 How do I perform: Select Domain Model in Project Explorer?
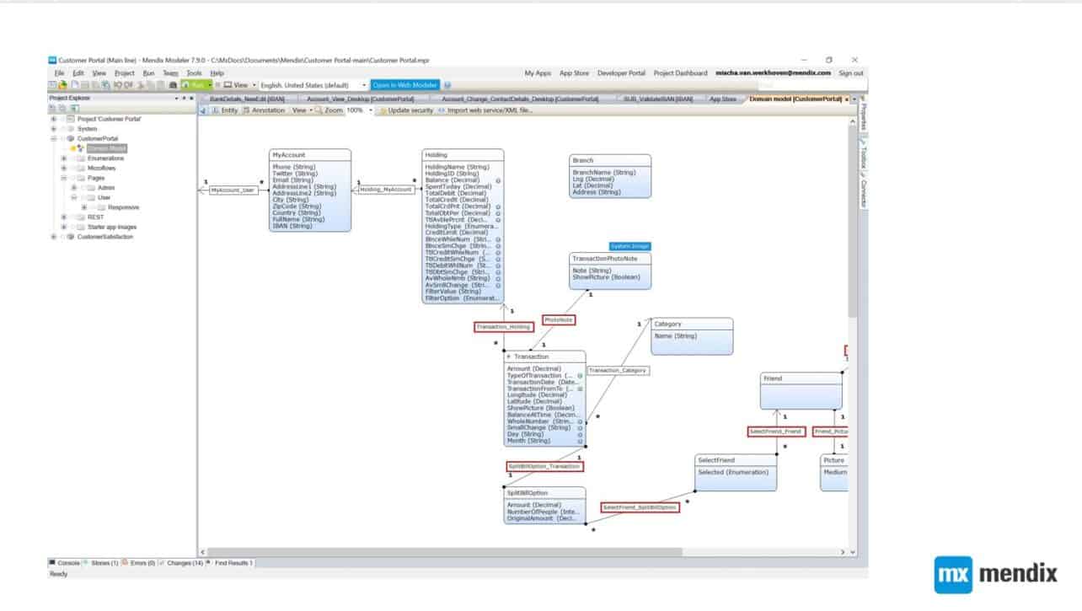pos(107,148)
